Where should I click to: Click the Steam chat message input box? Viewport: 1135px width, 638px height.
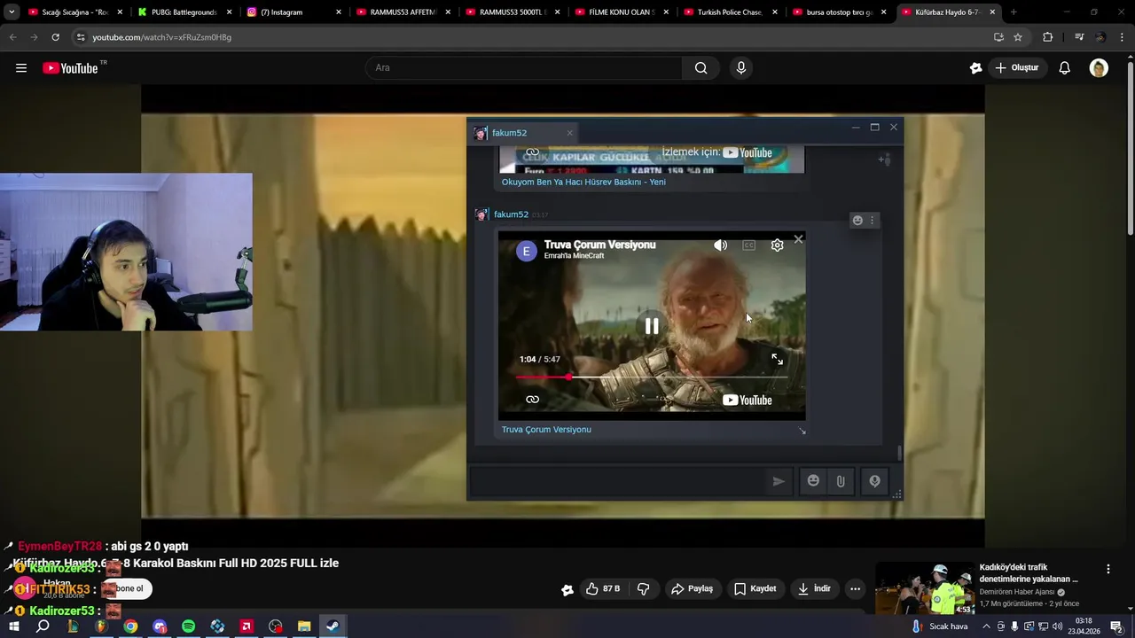point(618,481)
